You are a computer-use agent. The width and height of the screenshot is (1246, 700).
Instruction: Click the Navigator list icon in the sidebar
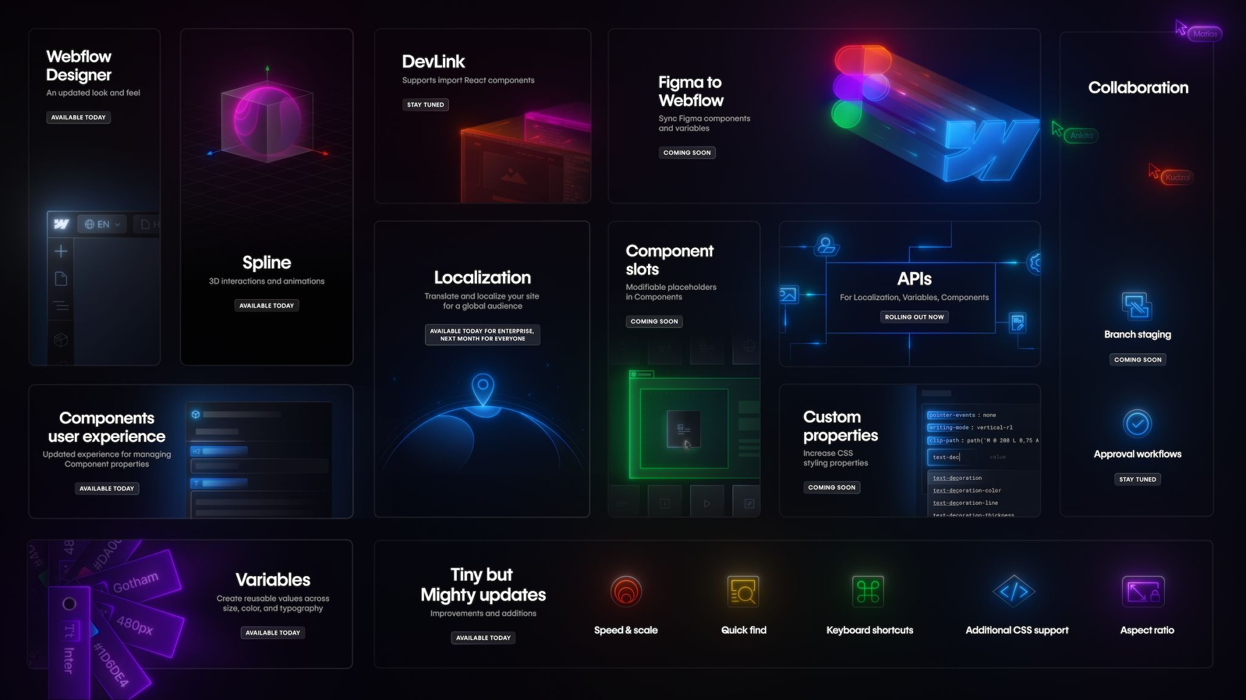[x=61, y=304]
